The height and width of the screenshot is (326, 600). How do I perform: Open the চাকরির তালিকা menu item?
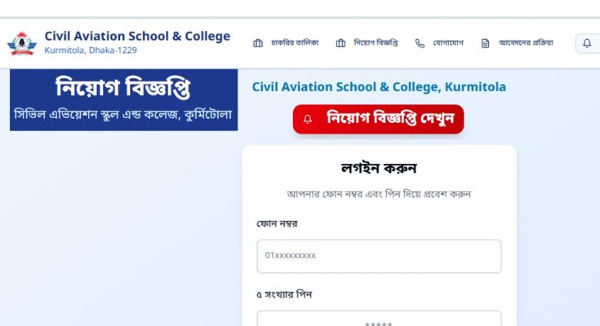286,43
